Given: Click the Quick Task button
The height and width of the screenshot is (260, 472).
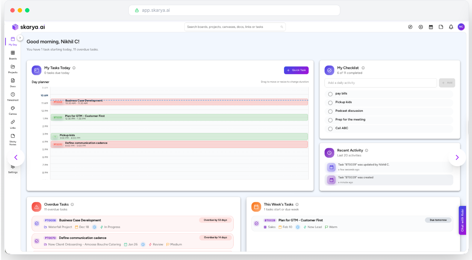Looking at the screenshot, I should click(296, 70).
